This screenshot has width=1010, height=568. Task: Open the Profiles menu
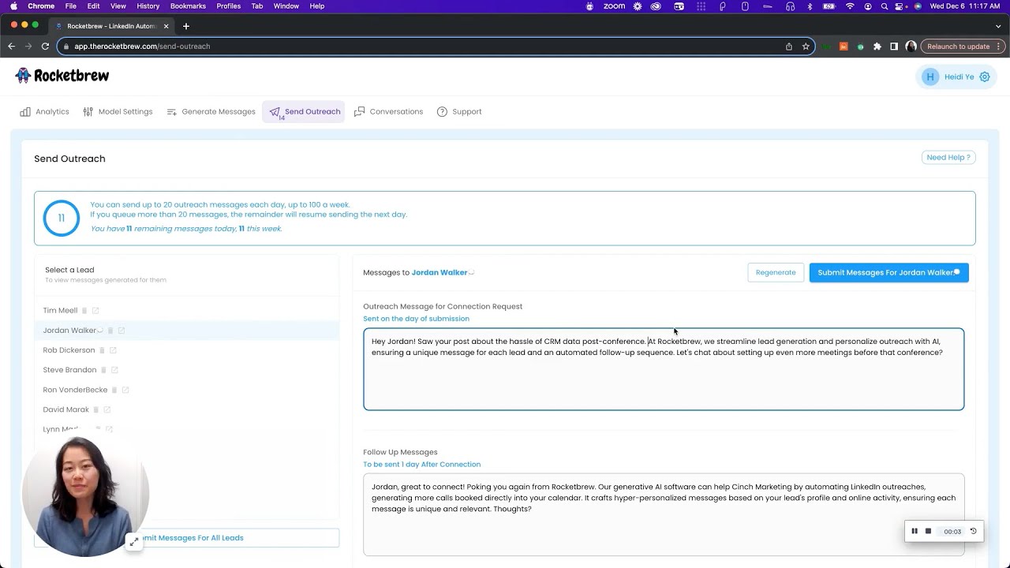coord(229,6)
